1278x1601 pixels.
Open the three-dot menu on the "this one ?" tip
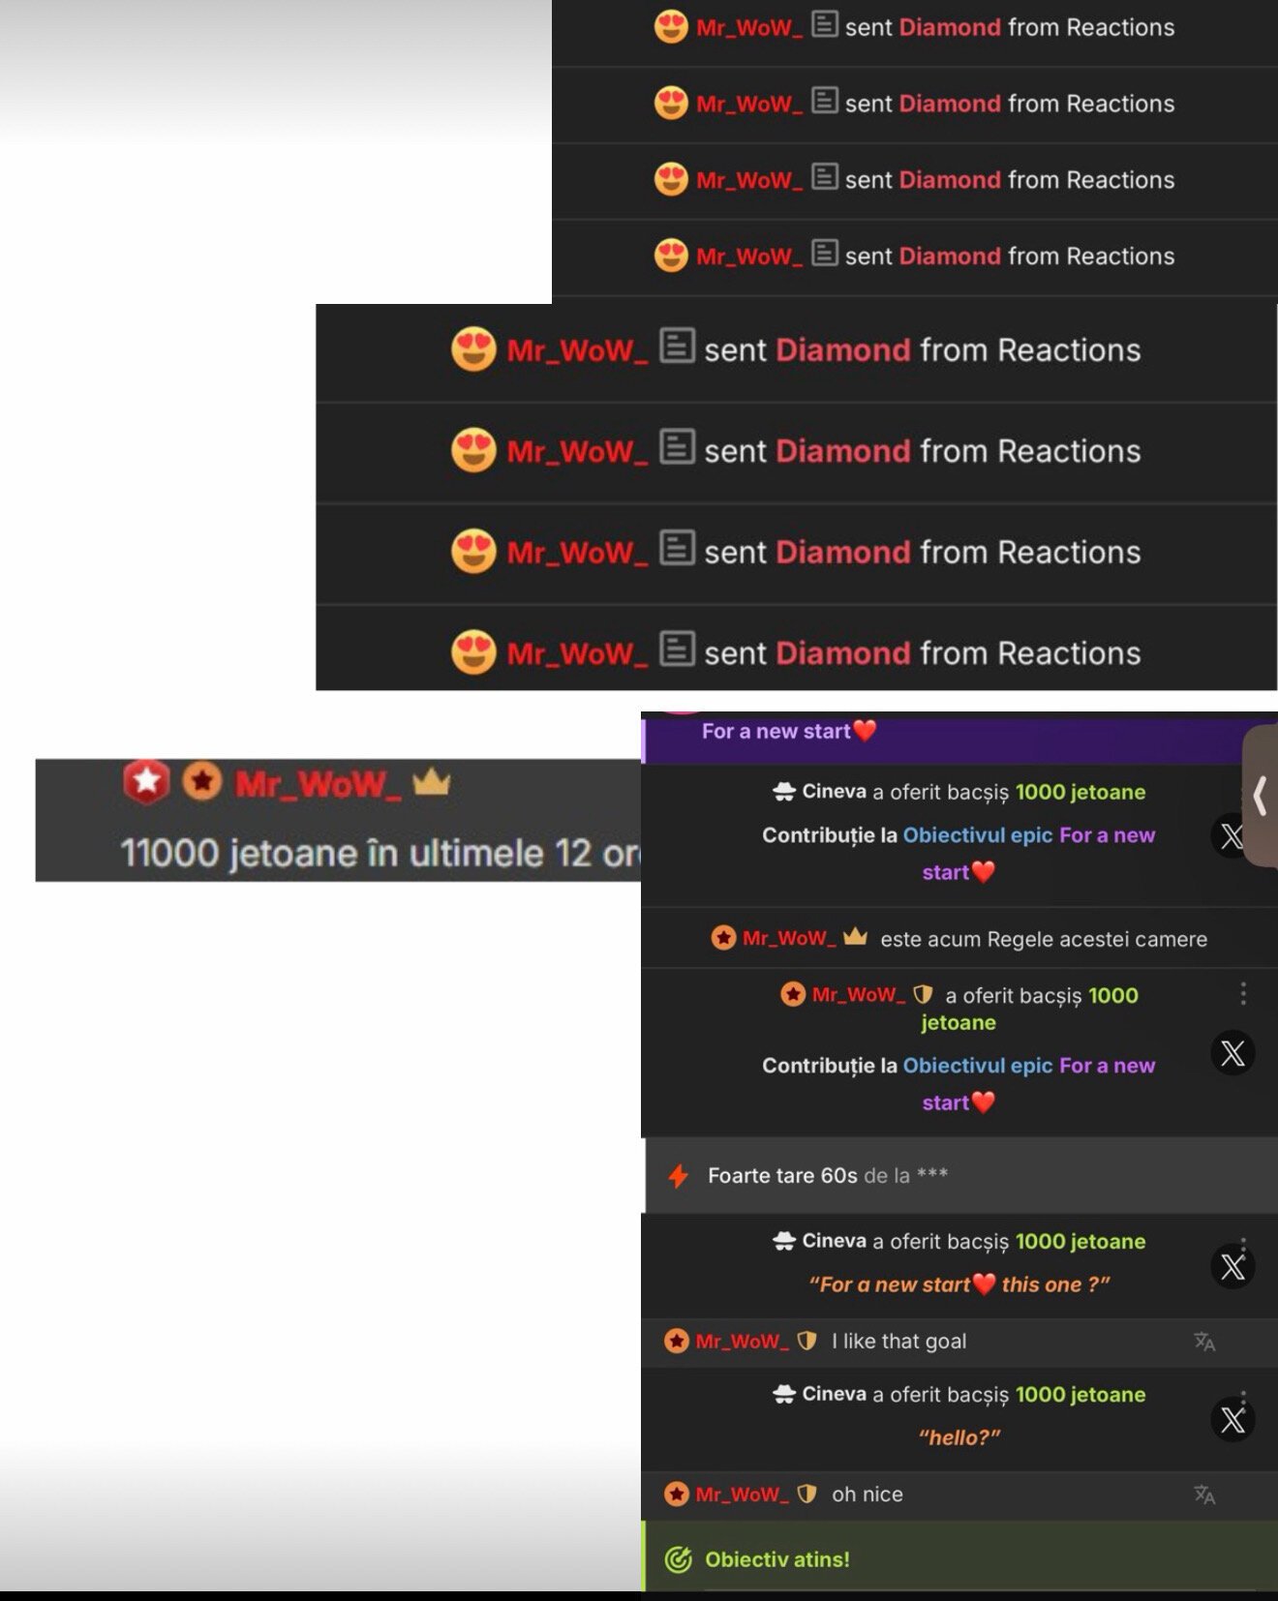point(1243,1244)
